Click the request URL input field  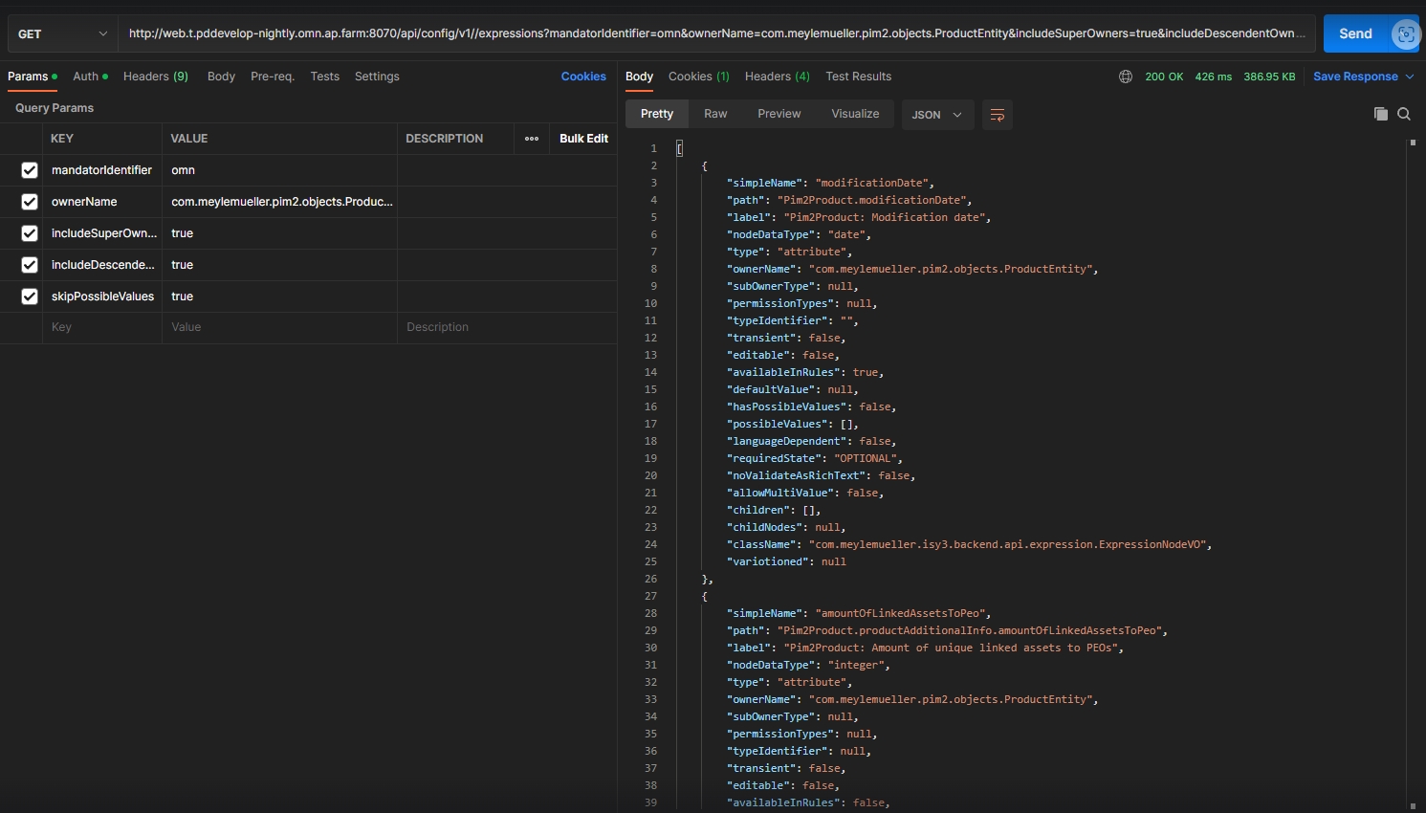(x=717, y=33)
